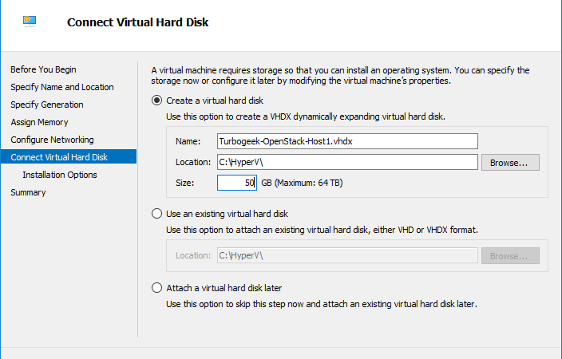Click the Connect Virtual Hard Disk heading
Viewport: 562px width, 359px height.
pos(137,22)
